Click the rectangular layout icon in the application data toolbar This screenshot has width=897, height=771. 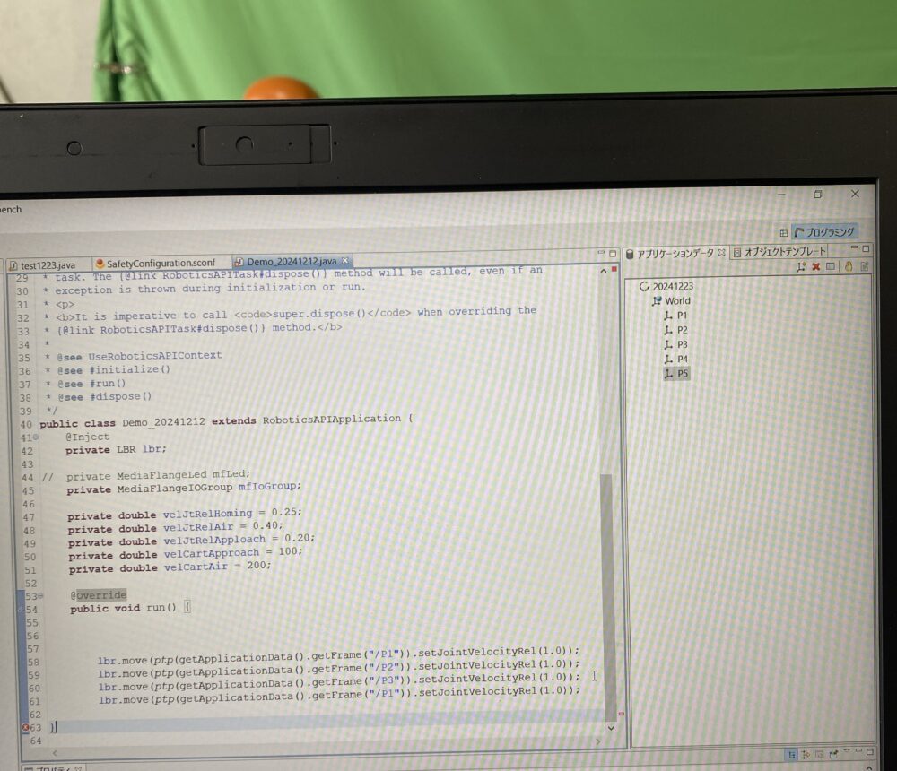click(x=831, y=266)
